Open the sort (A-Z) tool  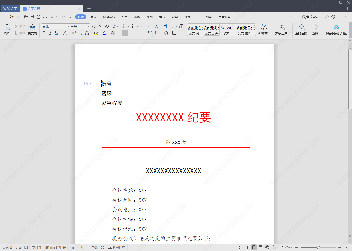point(165,26)
